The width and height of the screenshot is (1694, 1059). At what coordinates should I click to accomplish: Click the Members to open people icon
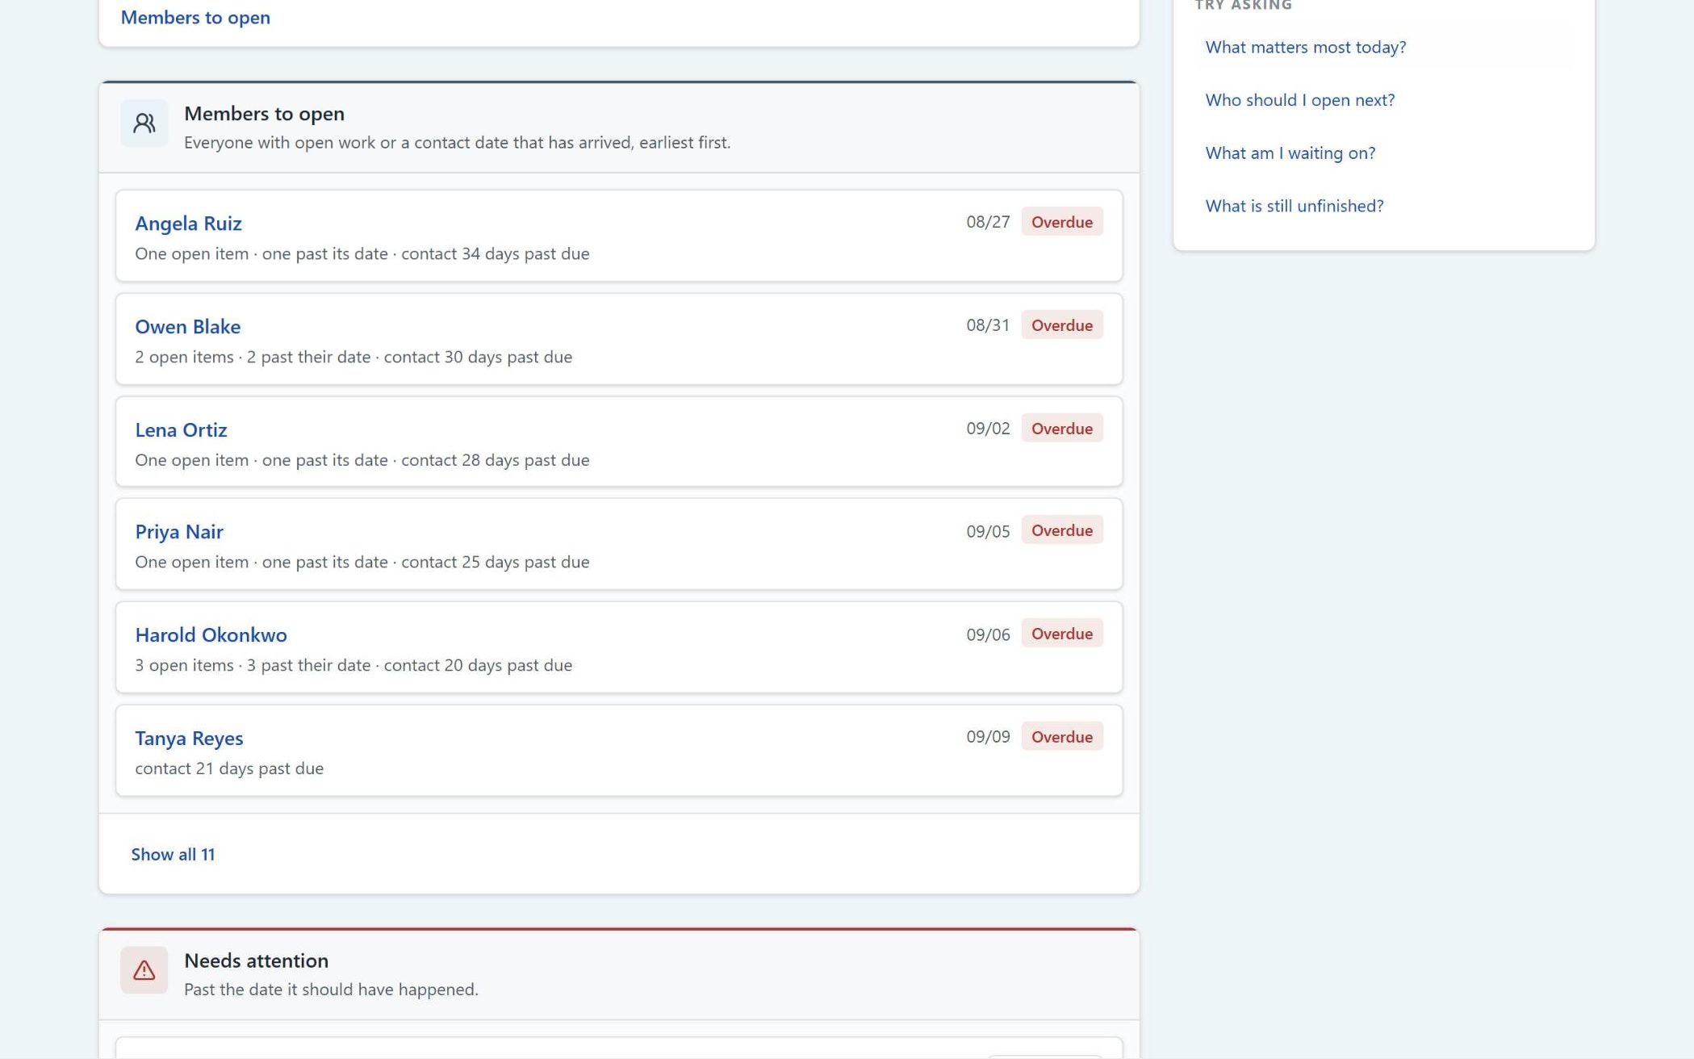coord(144,123)
